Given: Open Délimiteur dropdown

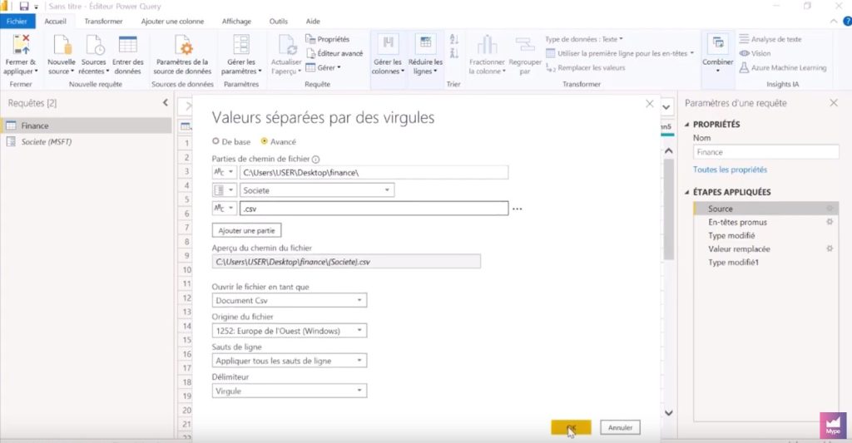Looking at the screenshot, I should (289, 391).
